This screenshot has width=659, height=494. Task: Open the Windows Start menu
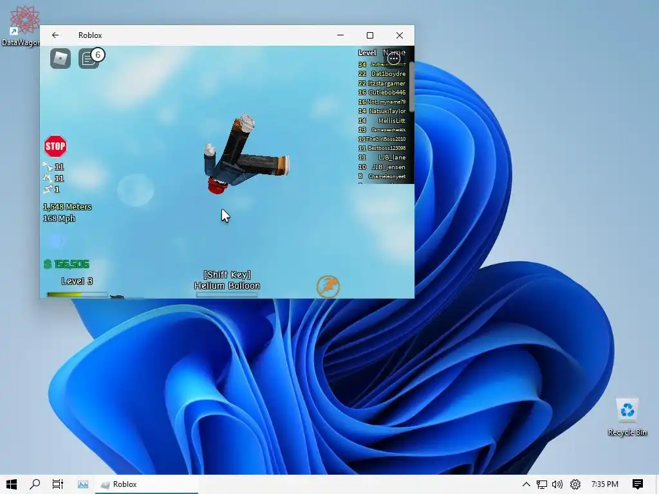coord(12,484)
